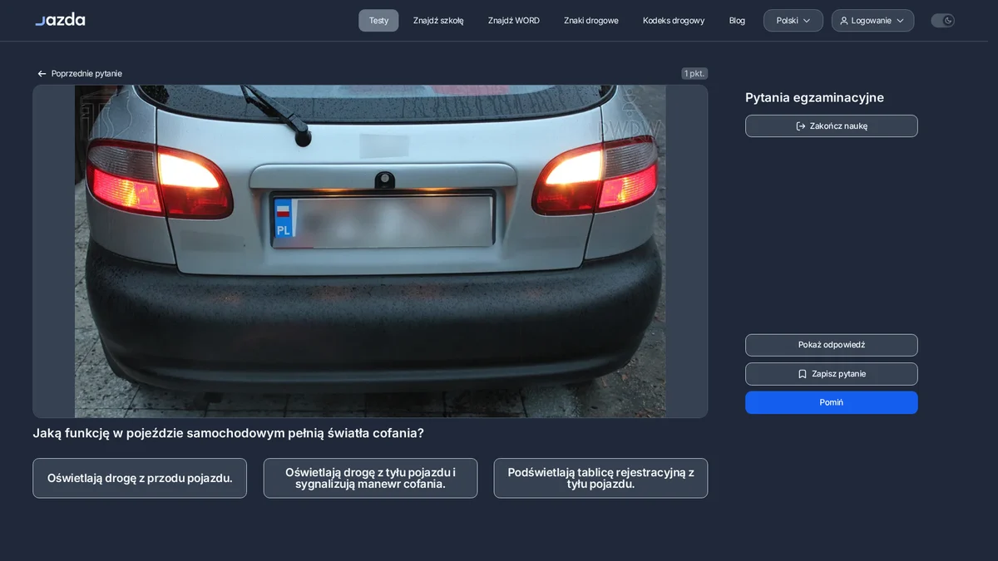Viewport: 998px width, 561px height.
Task: Click the bookmark icon in Zapisz pytanie
Action: point(803,374)
